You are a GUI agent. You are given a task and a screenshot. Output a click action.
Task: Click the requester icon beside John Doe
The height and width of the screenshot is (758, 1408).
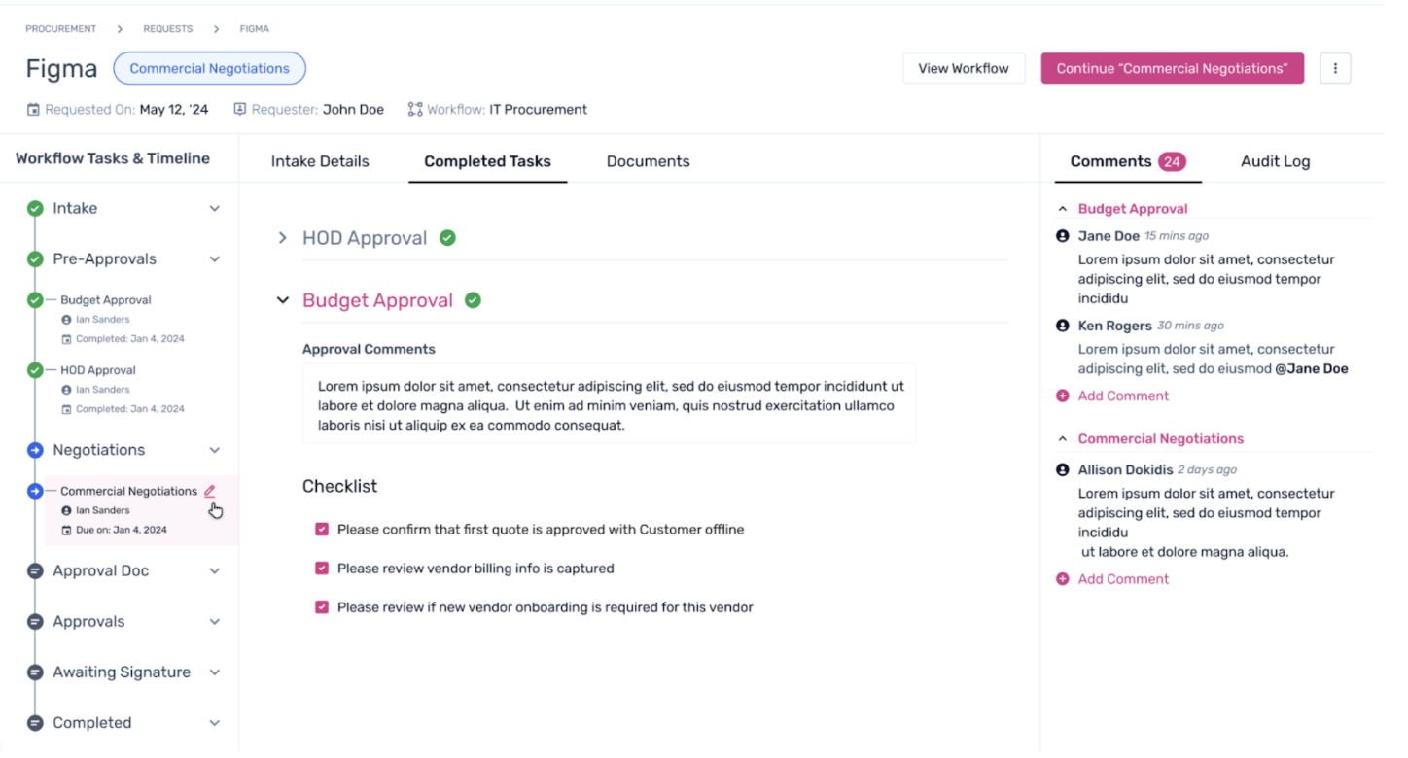point(240,110)
